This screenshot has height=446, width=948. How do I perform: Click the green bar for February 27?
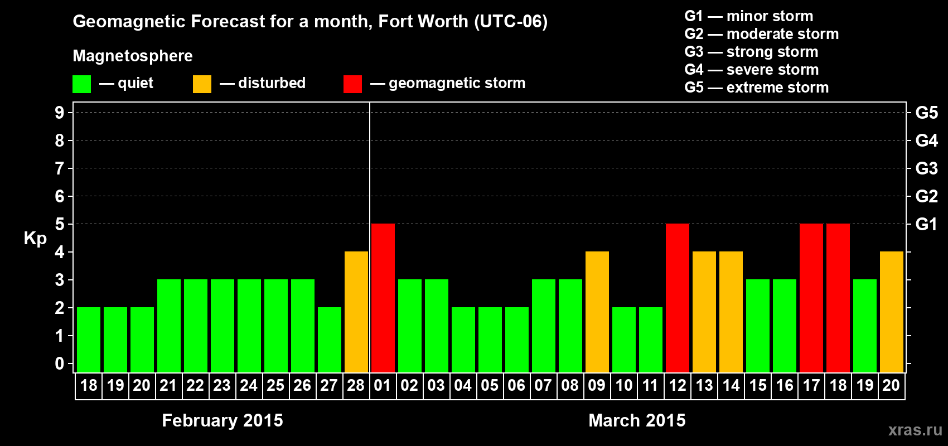click(330, 340)
